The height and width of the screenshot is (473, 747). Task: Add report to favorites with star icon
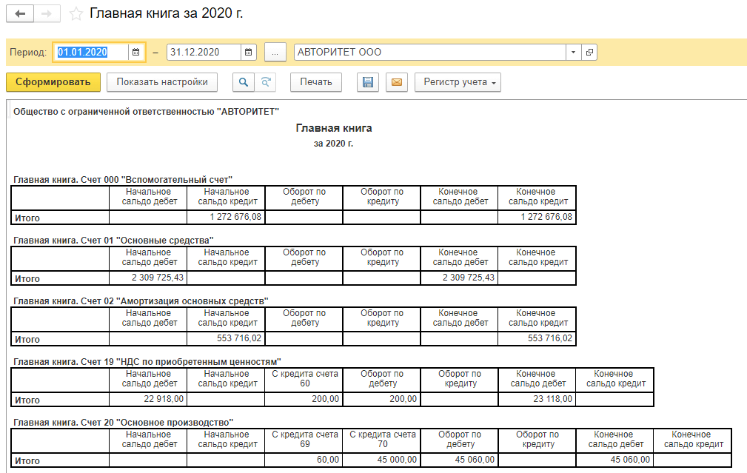76,14
